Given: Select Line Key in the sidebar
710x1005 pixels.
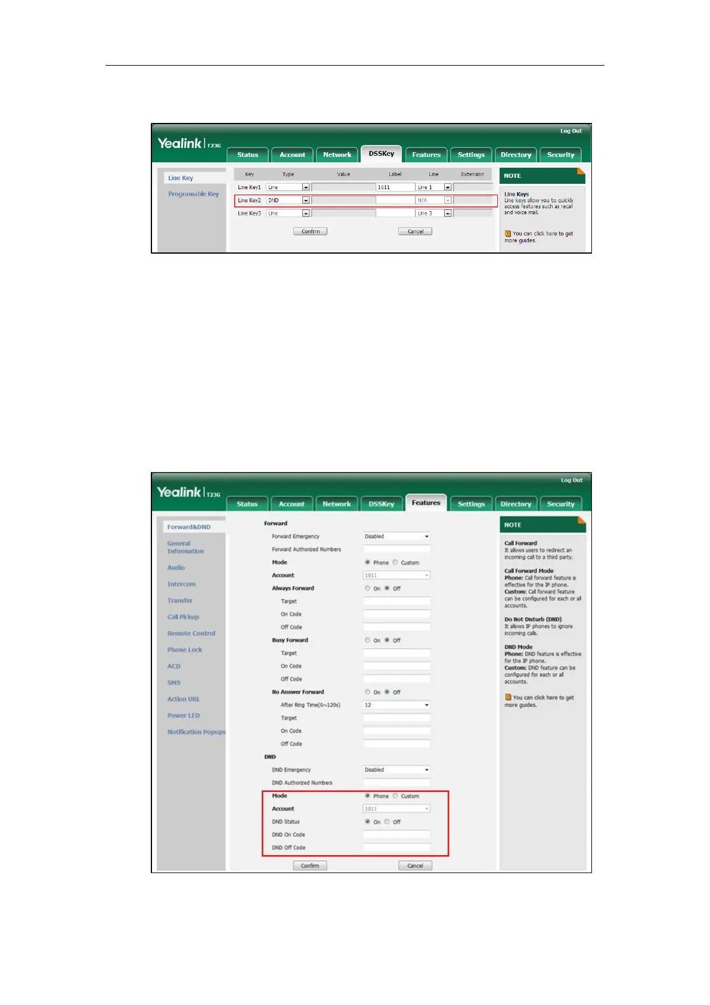Looking at the screenshot, I should [181, 178].
